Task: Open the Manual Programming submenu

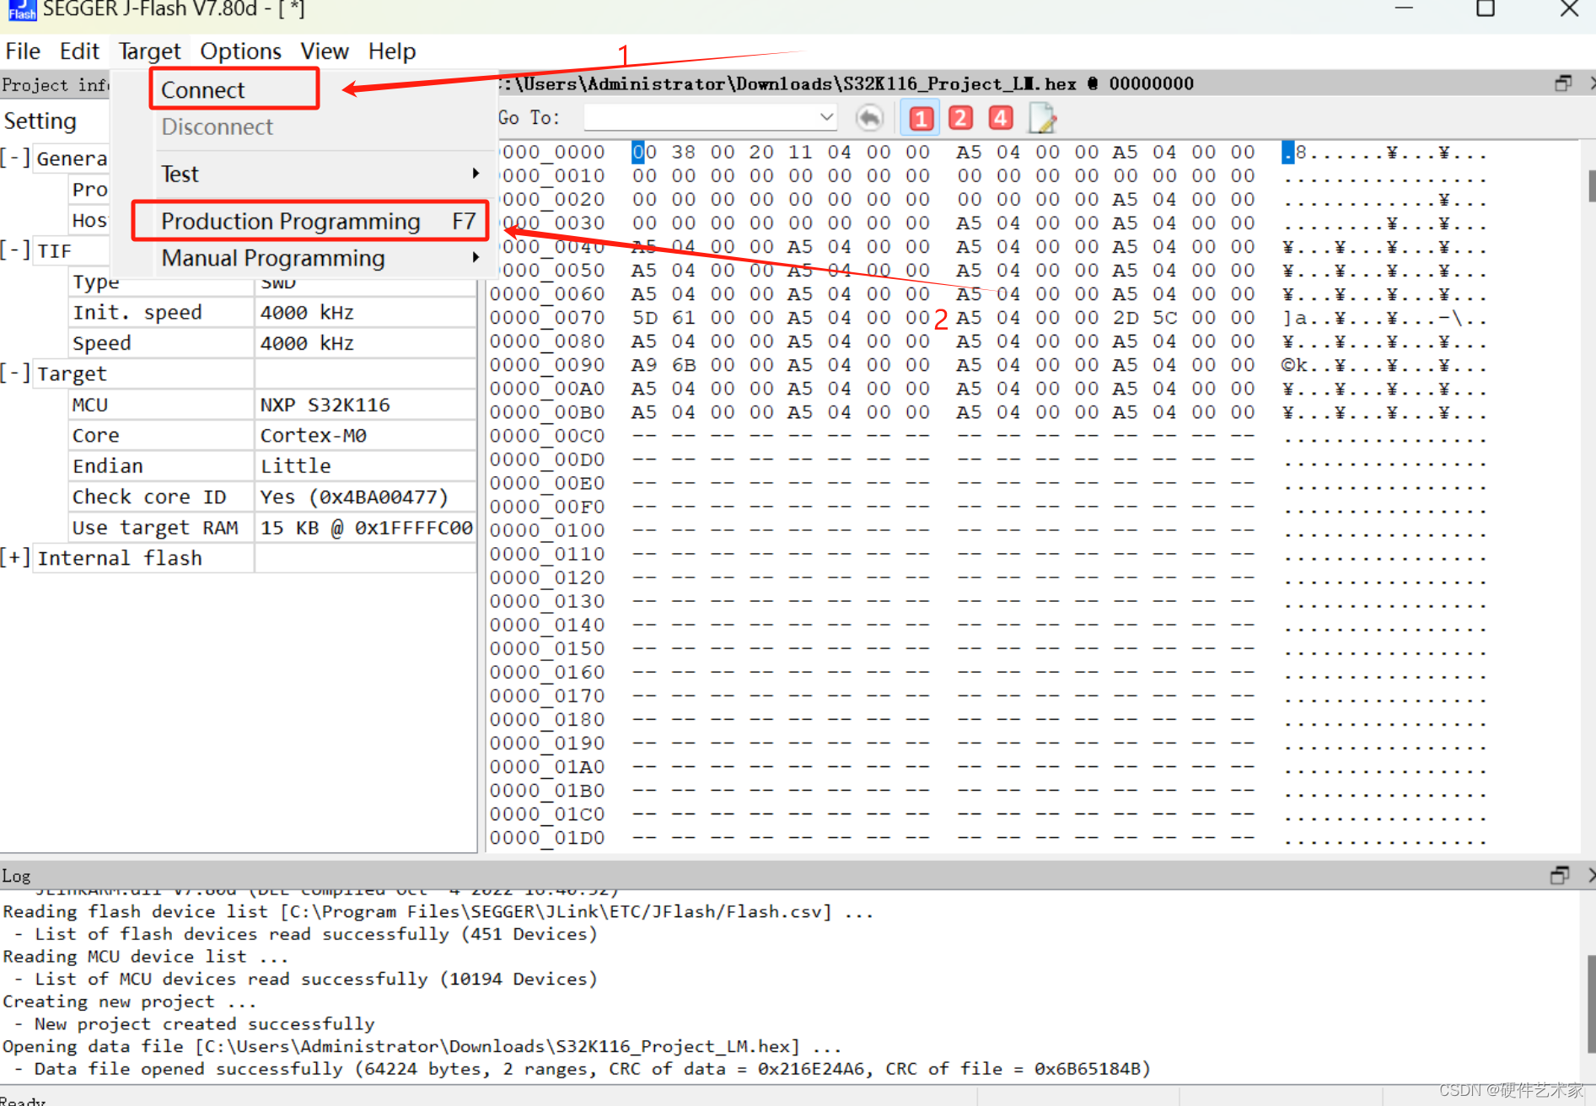Action: (320, 258)
